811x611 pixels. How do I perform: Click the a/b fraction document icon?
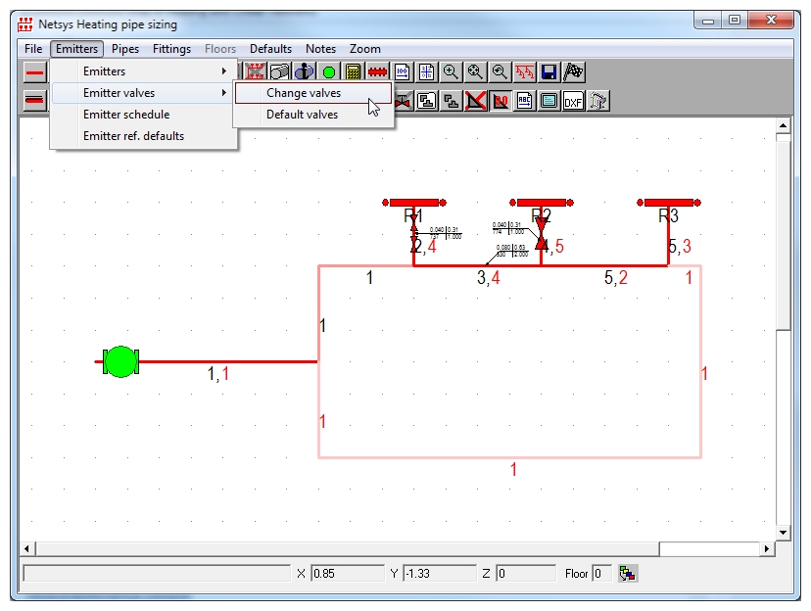click(426, 71)
